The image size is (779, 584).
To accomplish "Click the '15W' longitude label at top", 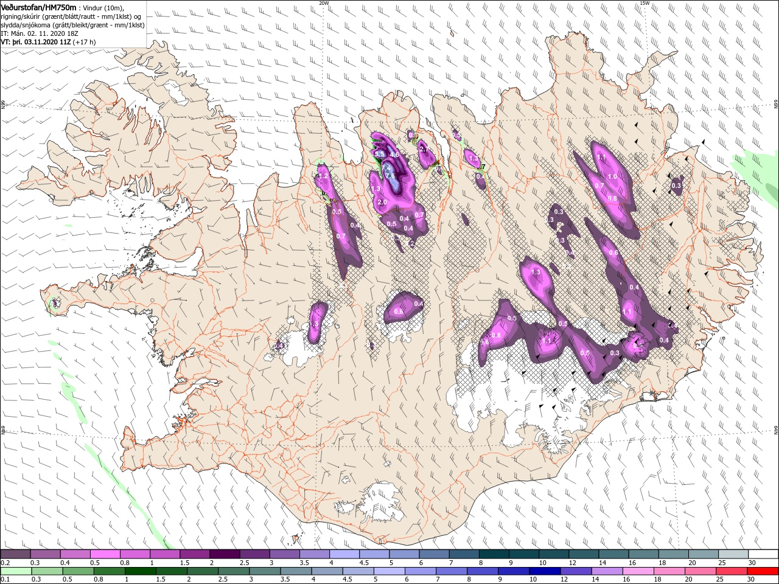I will tap(645, 2).
